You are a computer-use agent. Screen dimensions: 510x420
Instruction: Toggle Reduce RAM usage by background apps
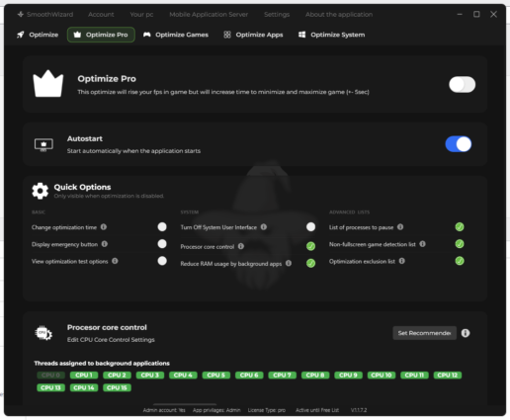(310, 263)
